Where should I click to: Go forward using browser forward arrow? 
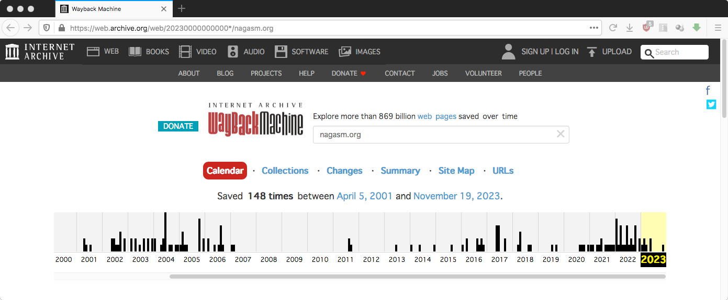click(28, 28)
